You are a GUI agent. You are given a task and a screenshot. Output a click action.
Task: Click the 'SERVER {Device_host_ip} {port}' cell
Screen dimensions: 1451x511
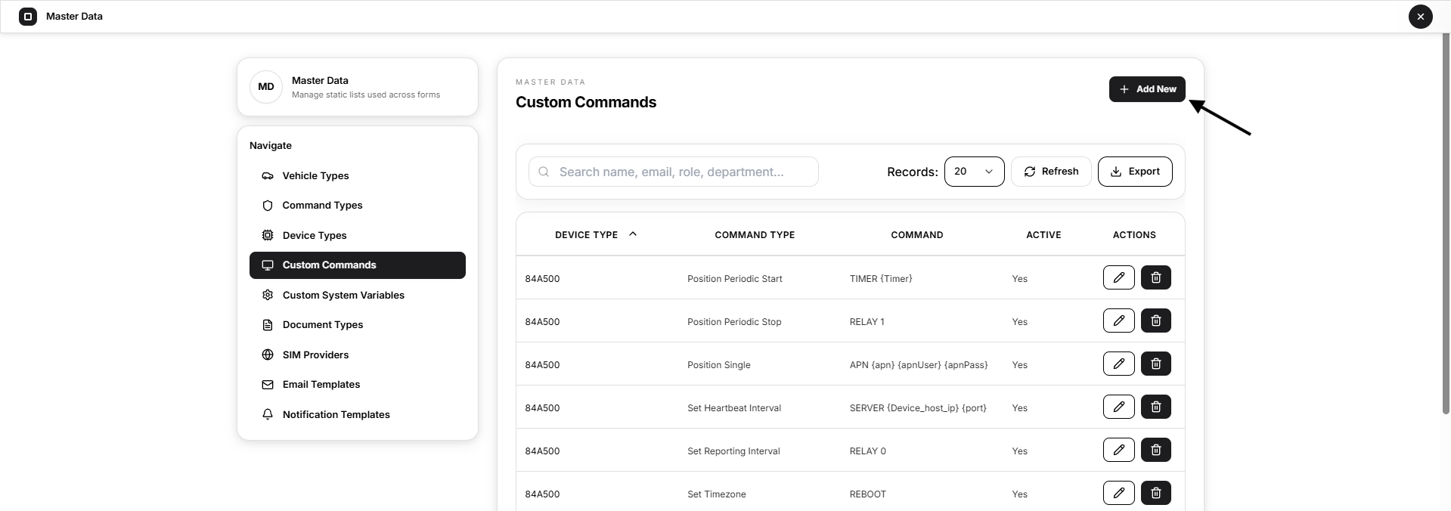(918, 408)
